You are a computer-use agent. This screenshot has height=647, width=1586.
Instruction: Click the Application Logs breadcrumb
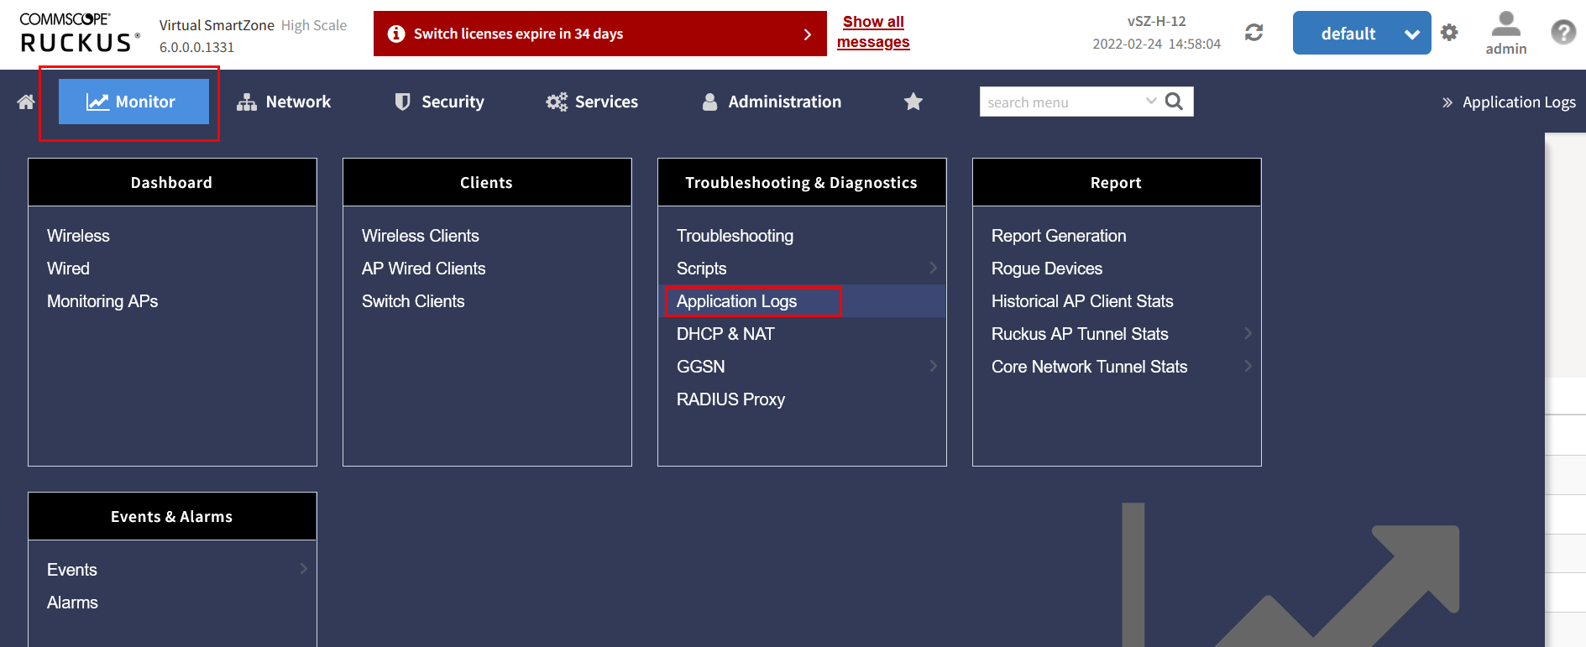1519,102
